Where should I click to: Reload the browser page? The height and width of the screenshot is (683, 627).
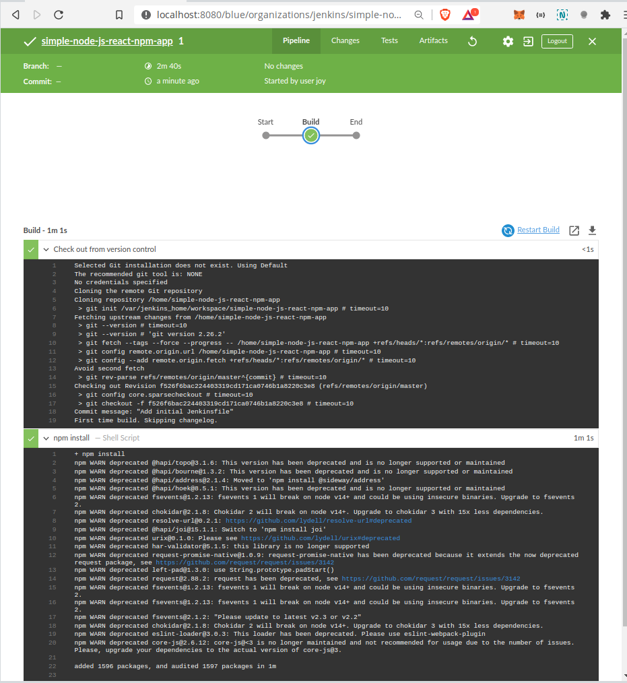pyautogui.click(x=59, y=14)
